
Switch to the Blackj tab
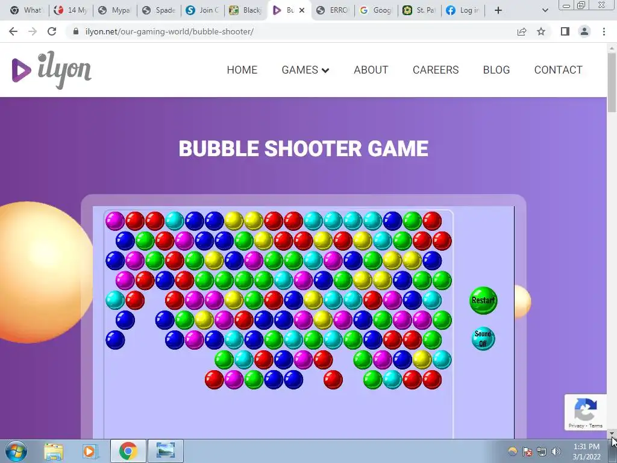pyautogui.click(x=246, y=10)
